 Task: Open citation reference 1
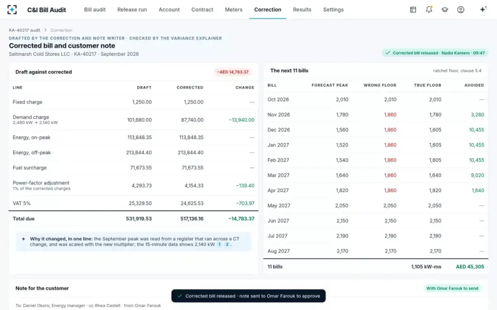click(x=220, y=244)
